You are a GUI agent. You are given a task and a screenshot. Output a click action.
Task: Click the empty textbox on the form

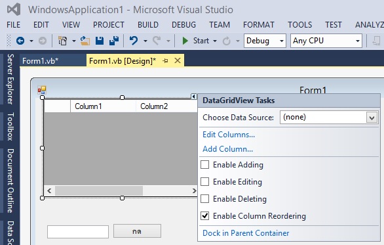click(x=78, y=232)
